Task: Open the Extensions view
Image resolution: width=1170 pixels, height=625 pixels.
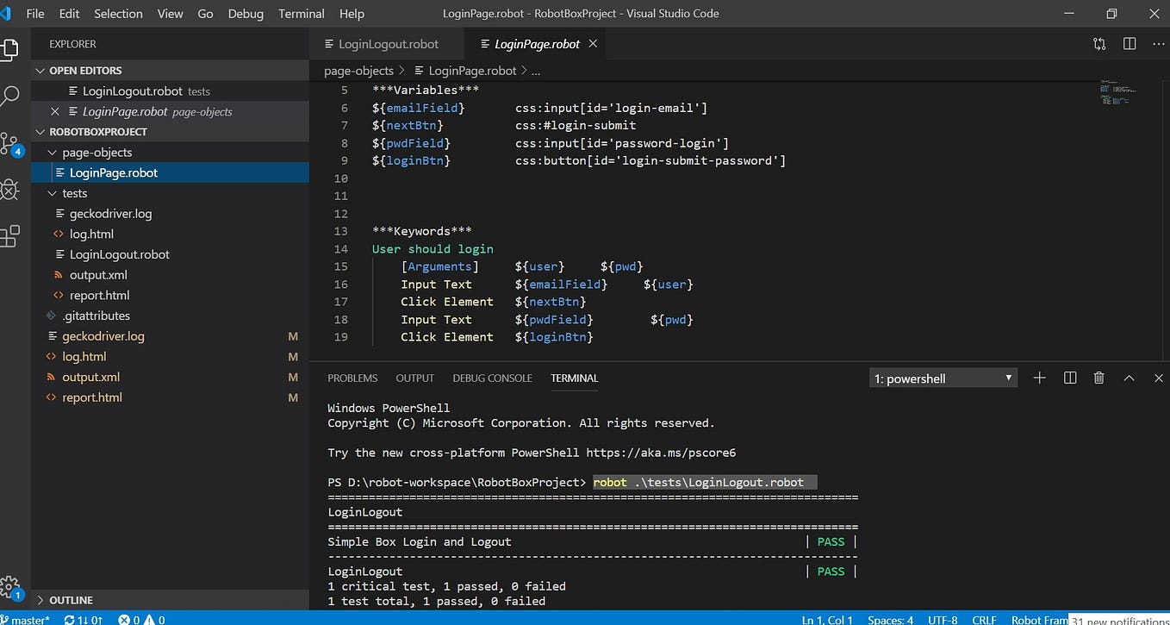Action: [11, 238]
